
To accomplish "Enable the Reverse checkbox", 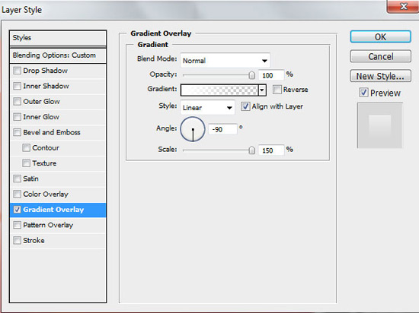I will coord(277,90).
